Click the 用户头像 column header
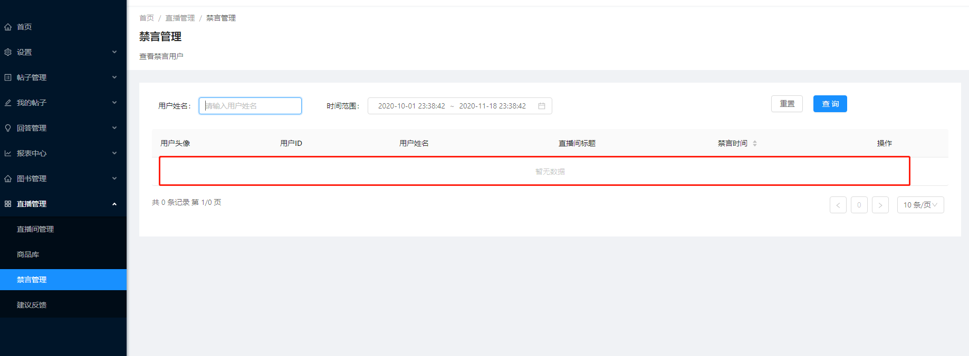 pos(175,143)
